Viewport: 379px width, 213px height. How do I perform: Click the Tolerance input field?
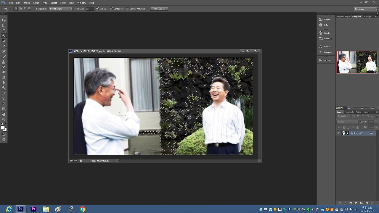[x=90, y=9]
